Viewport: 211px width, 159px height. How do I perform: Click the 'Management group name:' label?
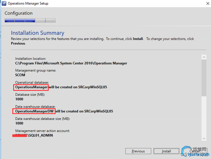36,70
